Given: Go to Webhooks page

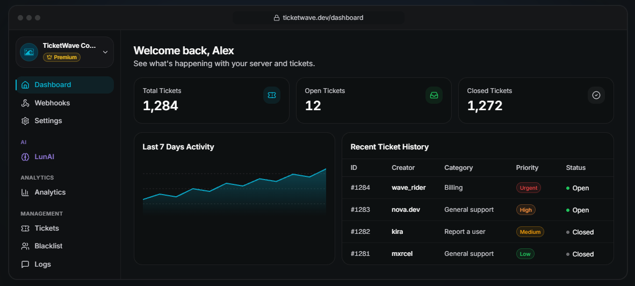Looking at the screenshot, I should [x=65, y=103].
